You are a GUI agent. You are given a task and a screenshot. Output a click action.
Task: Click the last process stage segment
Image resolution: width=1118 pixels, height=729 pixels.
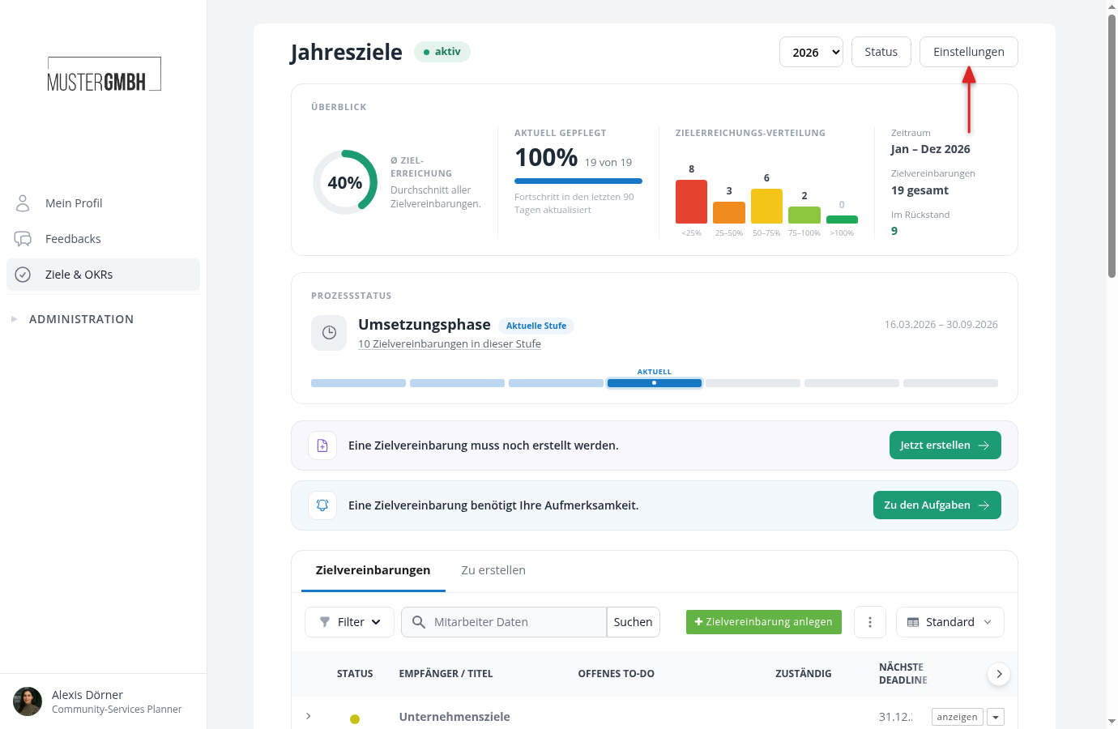950,383
